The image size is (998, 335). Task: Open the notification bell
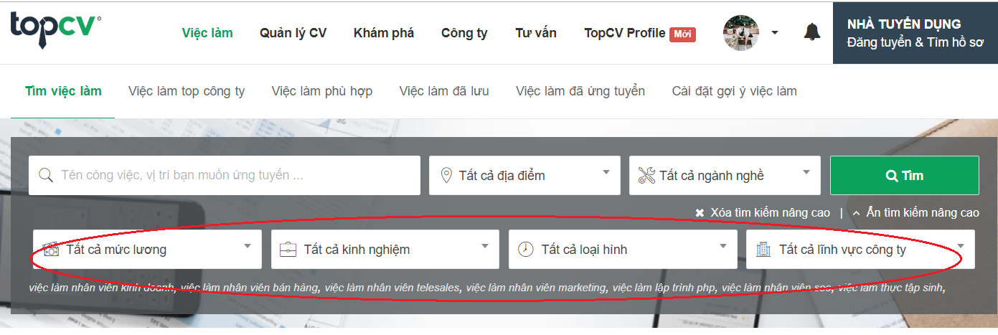[811, 32]
